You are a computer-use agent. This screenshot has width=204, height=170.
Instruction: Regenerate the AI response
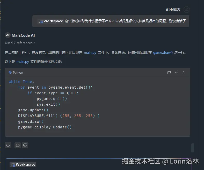pyautogui.click(x=8, y=145)
